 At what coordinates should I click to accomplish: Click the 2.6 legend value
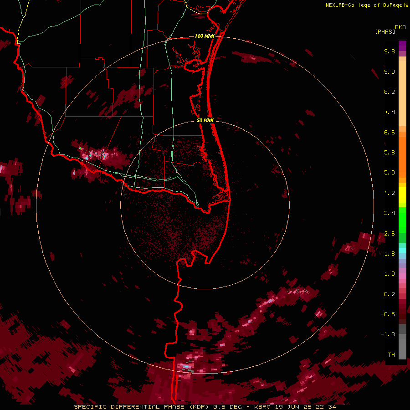(x=389, y=234)
